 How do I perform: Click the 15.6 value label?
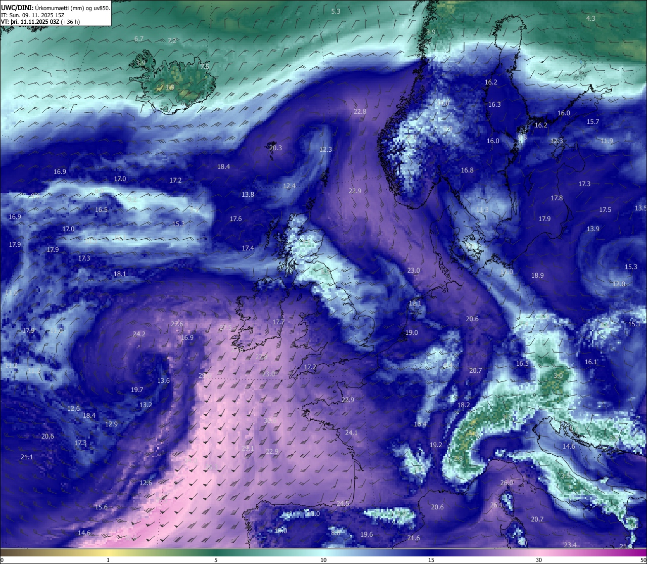click(101, 507)
